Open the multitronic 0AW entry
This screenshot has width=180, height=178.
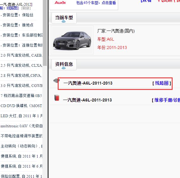click(22, 126)
